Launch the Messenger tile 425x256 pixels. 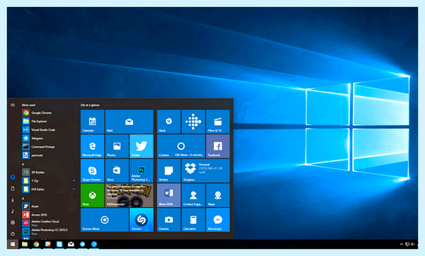(x=217, y=220)
